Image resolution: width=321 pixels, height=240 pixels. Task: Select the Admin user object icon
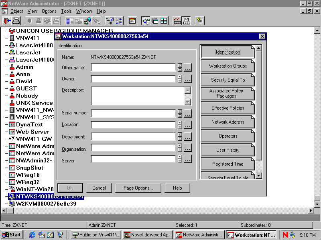12,67
